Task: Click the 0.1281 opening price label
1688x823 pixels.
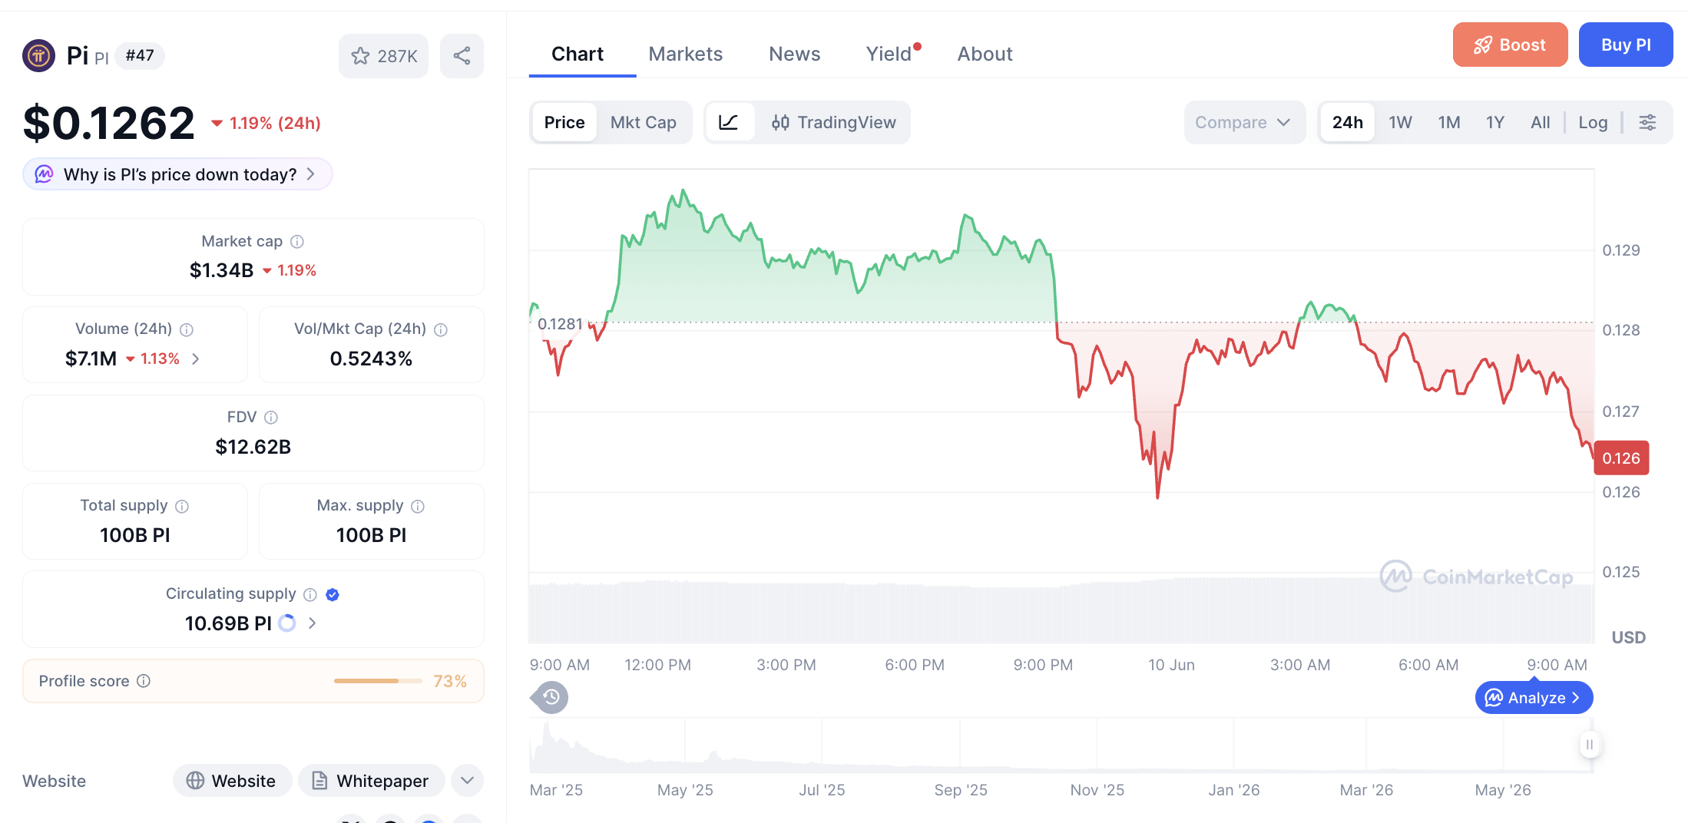Action: pyautogui.click(x=560, y=324)
